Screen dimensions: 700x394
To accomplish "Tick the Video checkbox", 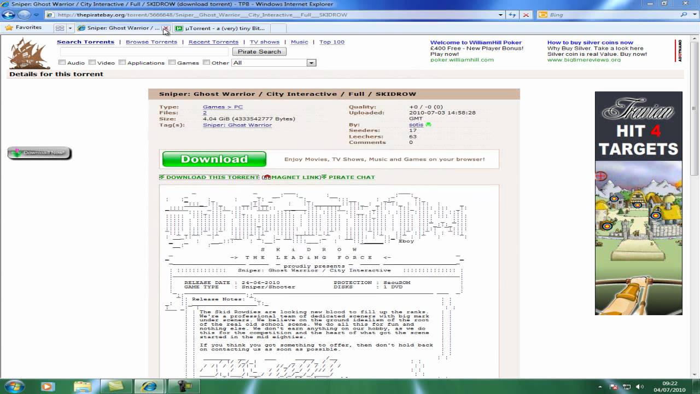I will tap(92, 62).
